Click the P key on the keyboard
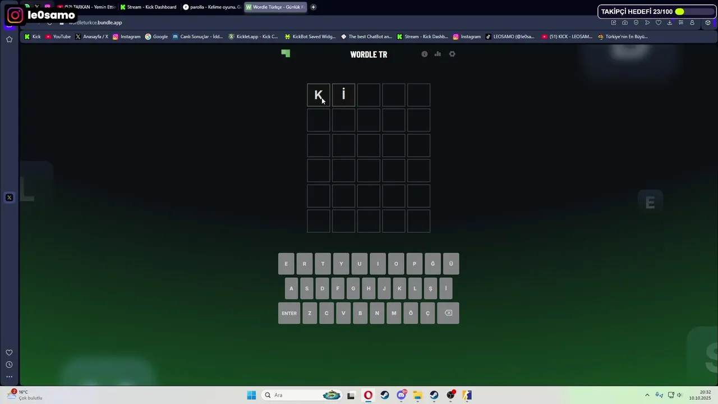This screenshot has height=404, width=718. [415, 264]
